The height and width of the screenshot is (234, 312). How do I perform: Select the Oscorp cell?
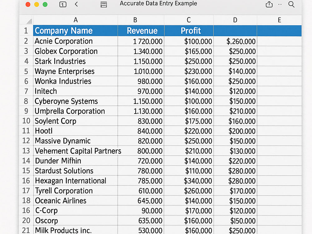(x=76, y=221)
